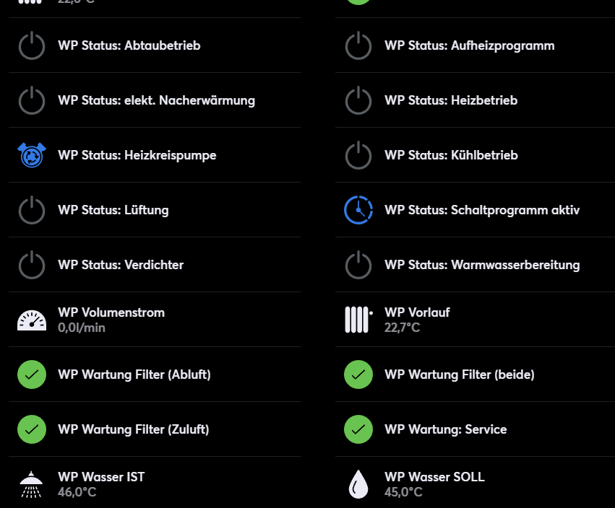Click the WP Volumenstrom gauge icon
Viewport: 615px width, 508px height.
[x=31, y=320]
